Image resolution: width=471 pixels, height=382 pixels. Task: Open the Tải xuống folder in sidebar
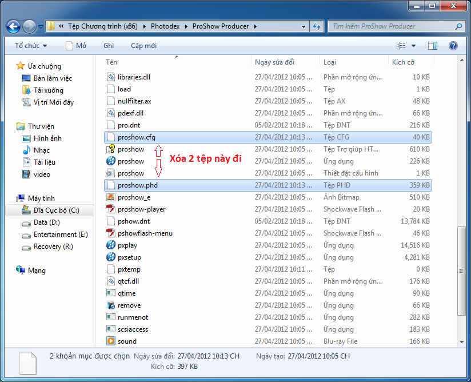point(42,90)
